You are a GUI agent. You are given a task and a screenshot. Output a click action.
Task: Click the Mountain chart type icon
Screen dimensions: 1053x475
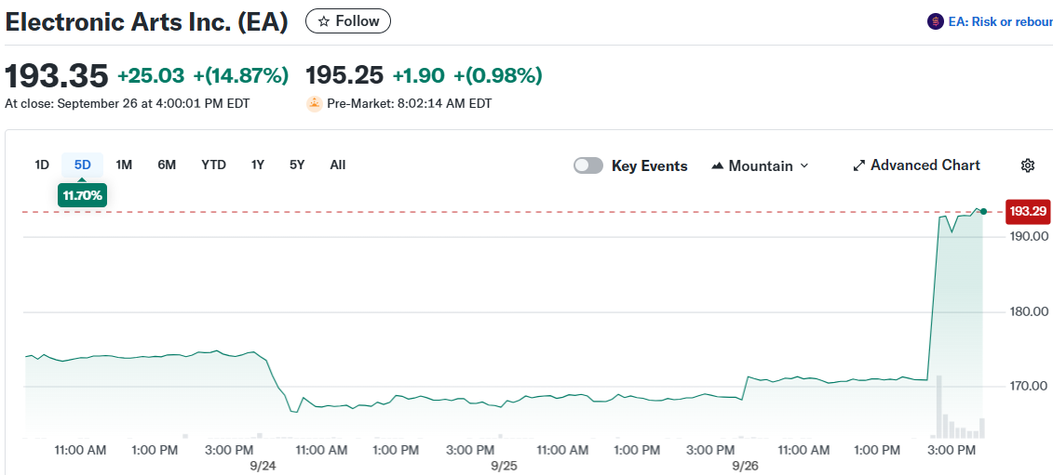point(717,165)
